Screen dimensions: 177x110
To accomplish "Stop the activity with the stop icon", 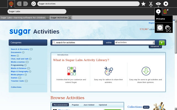I will (166, 4).
